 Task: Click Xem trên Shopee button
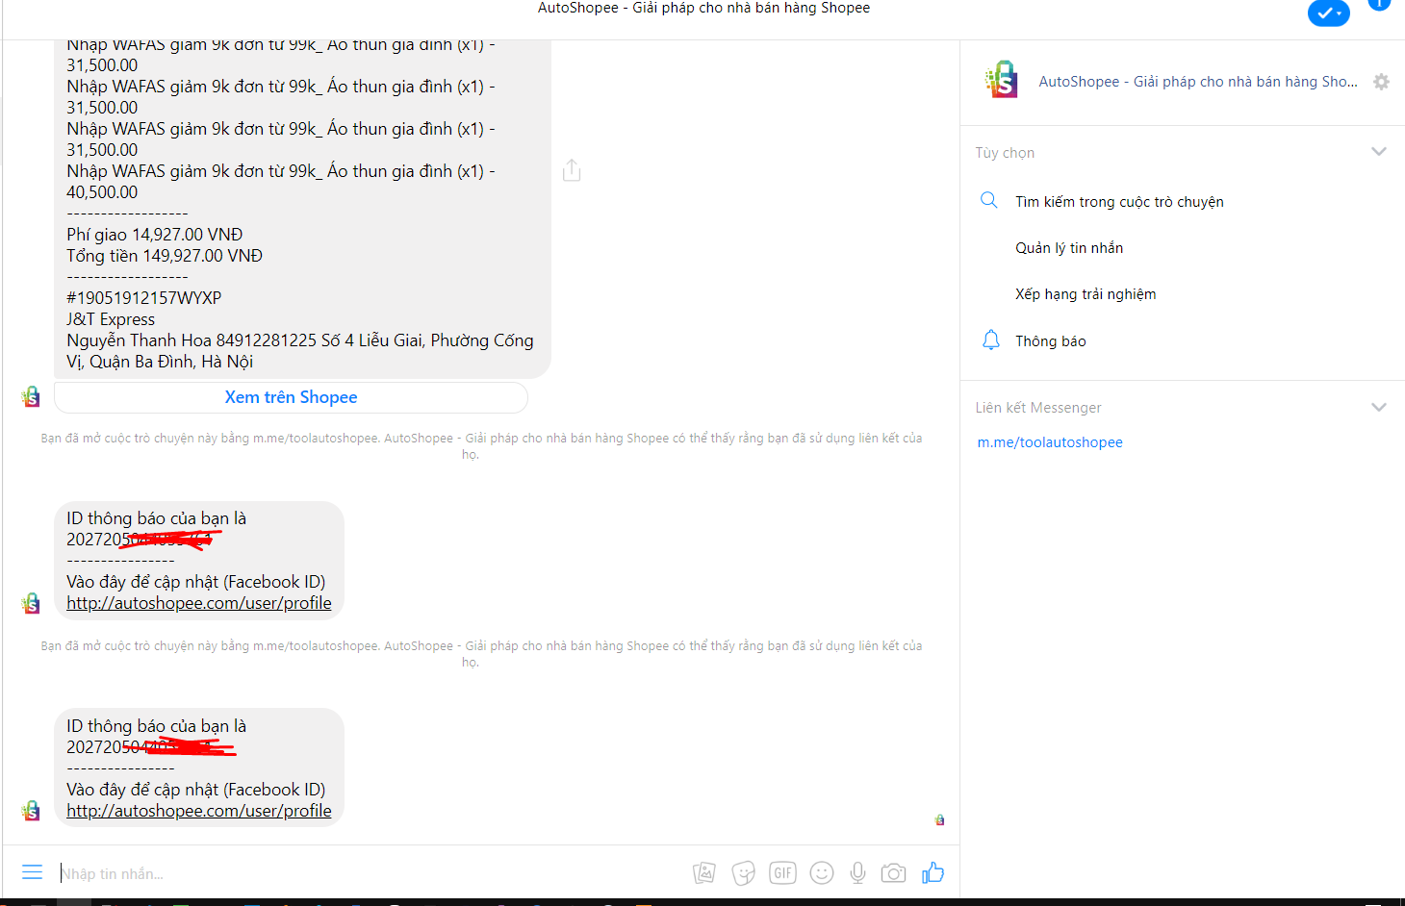(x=291, y=397)
